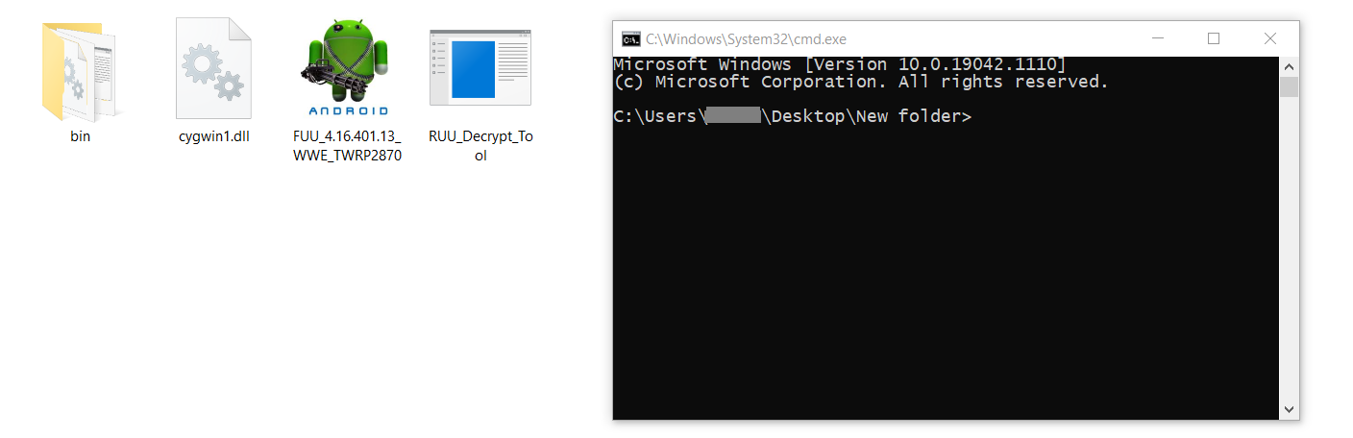Select the FUU Android robot icon
The image size is (1353, 438).
[x=347, y=67]
